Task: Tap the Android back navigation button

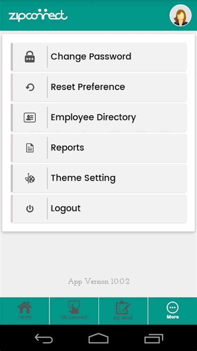Action: point(44,338)
